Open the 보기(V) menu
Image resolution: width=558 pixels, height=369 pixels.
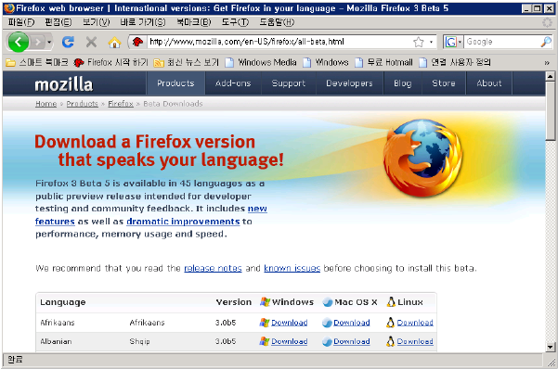(x=96, y=22)
